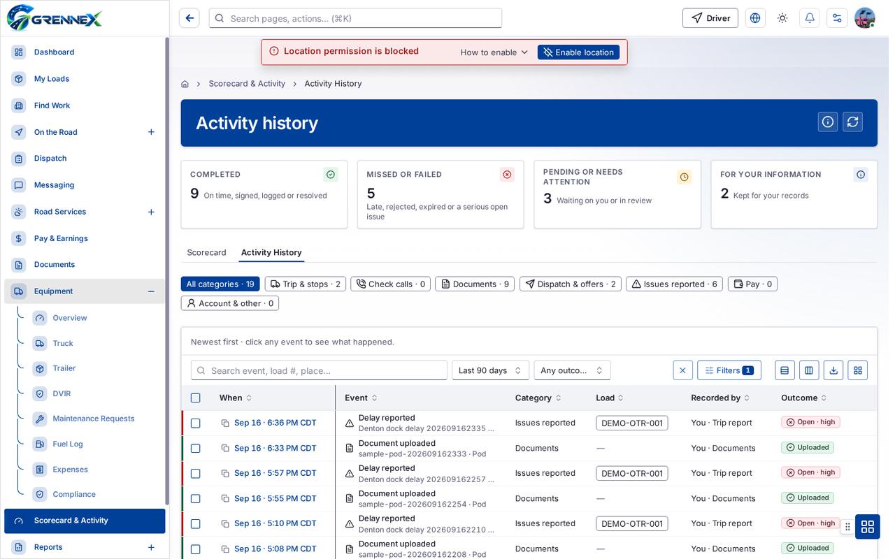The height and width of the screenshot is (559, 895).
Task: Click the refresh icon in Activity history header
Action: (852, 122)
